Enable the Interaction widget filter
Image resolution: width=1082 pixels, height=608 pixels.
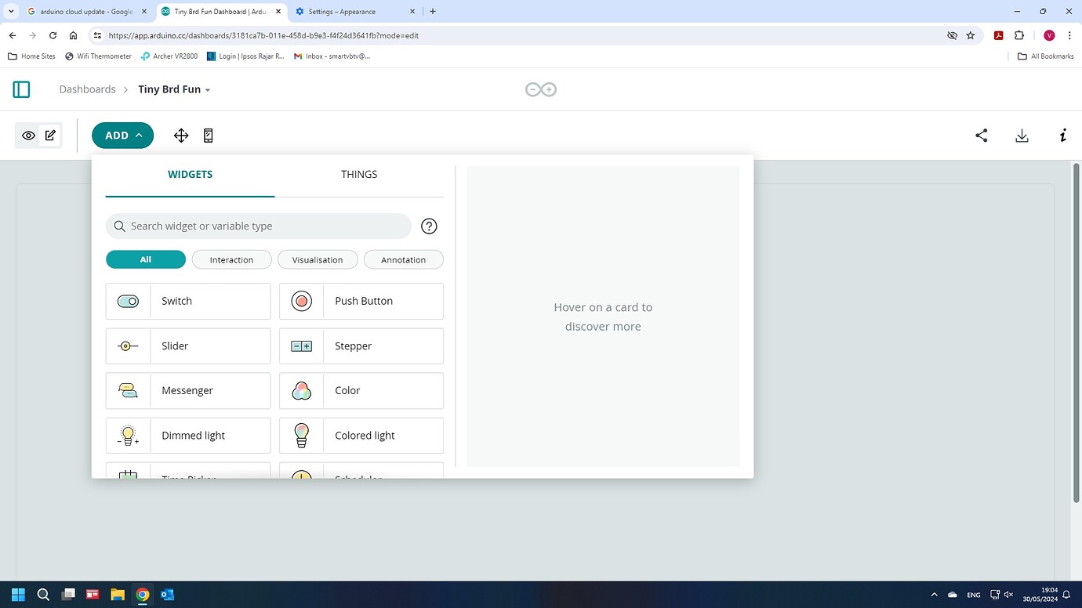[231, 259]
